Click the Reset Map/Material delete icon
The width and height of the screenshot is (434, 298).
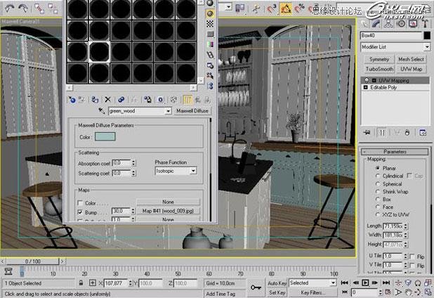107,100
